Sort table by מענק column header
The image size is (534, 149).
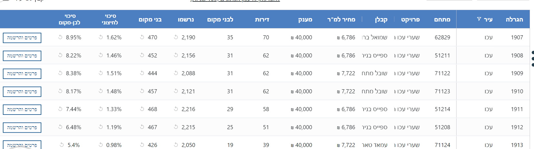305,20
